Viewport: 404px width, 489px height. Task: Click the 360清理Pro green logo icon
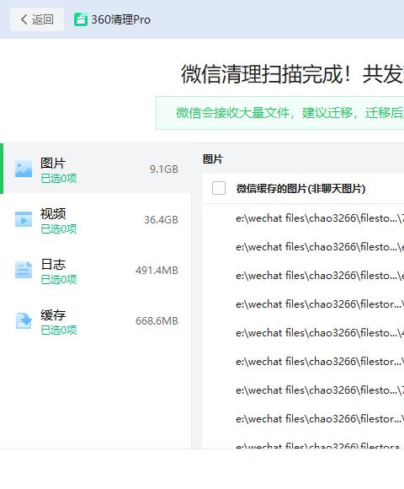(81, 19)
